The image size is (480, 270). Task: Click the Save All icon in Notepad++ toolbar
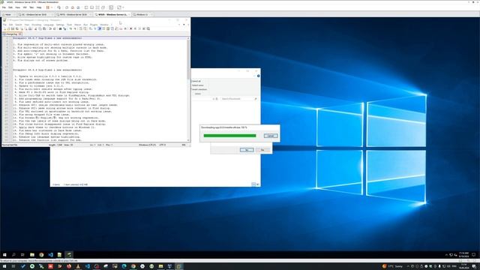(17, 28)
